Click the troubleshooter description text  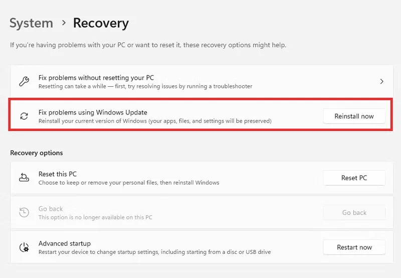click(145, 86)
